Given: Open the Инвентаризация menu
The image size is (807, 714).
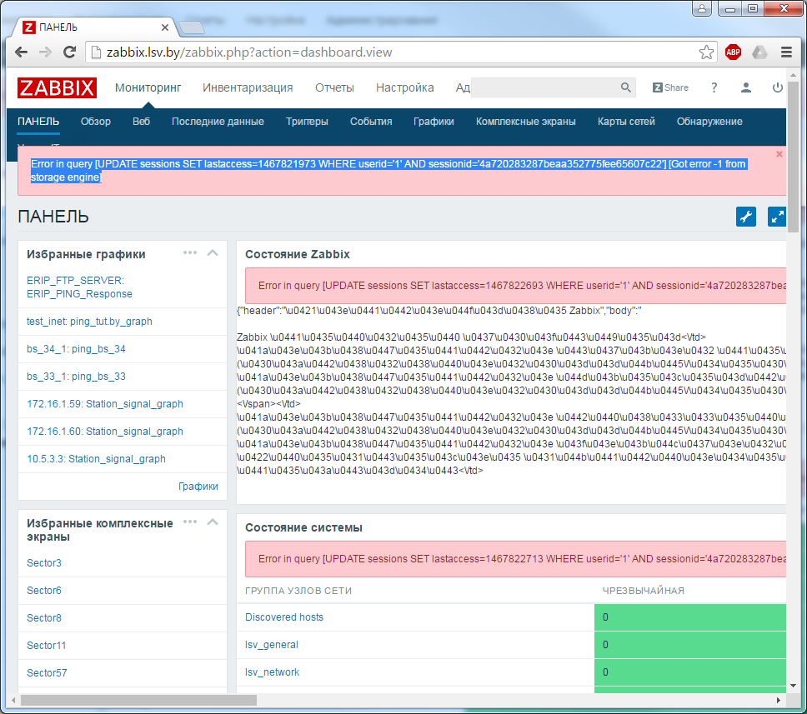Looking at the screenshot, I should pos(248,87).
